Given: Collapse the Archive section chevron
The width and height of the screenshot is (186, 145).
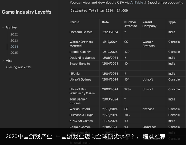Looking at the screenshot, I should (3, 27).
